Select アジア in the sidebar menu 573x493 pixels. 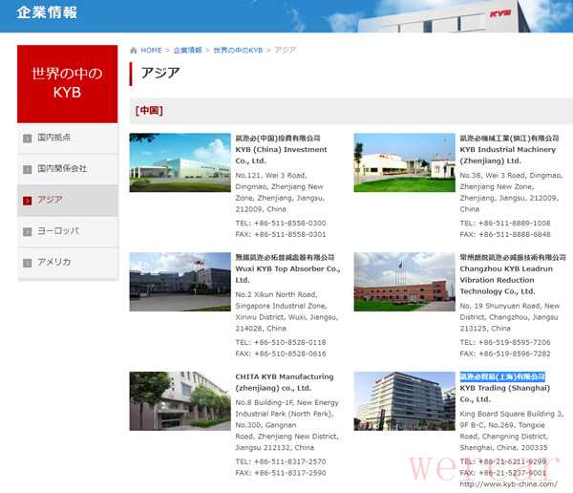(x=68, y=200)
